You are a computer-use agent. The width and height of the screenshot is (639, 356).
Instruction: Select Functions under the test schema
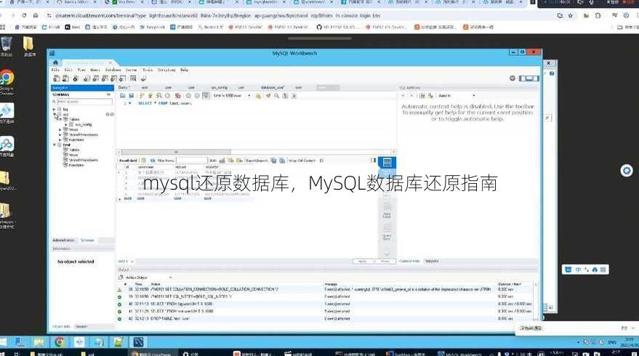[76, 166]
